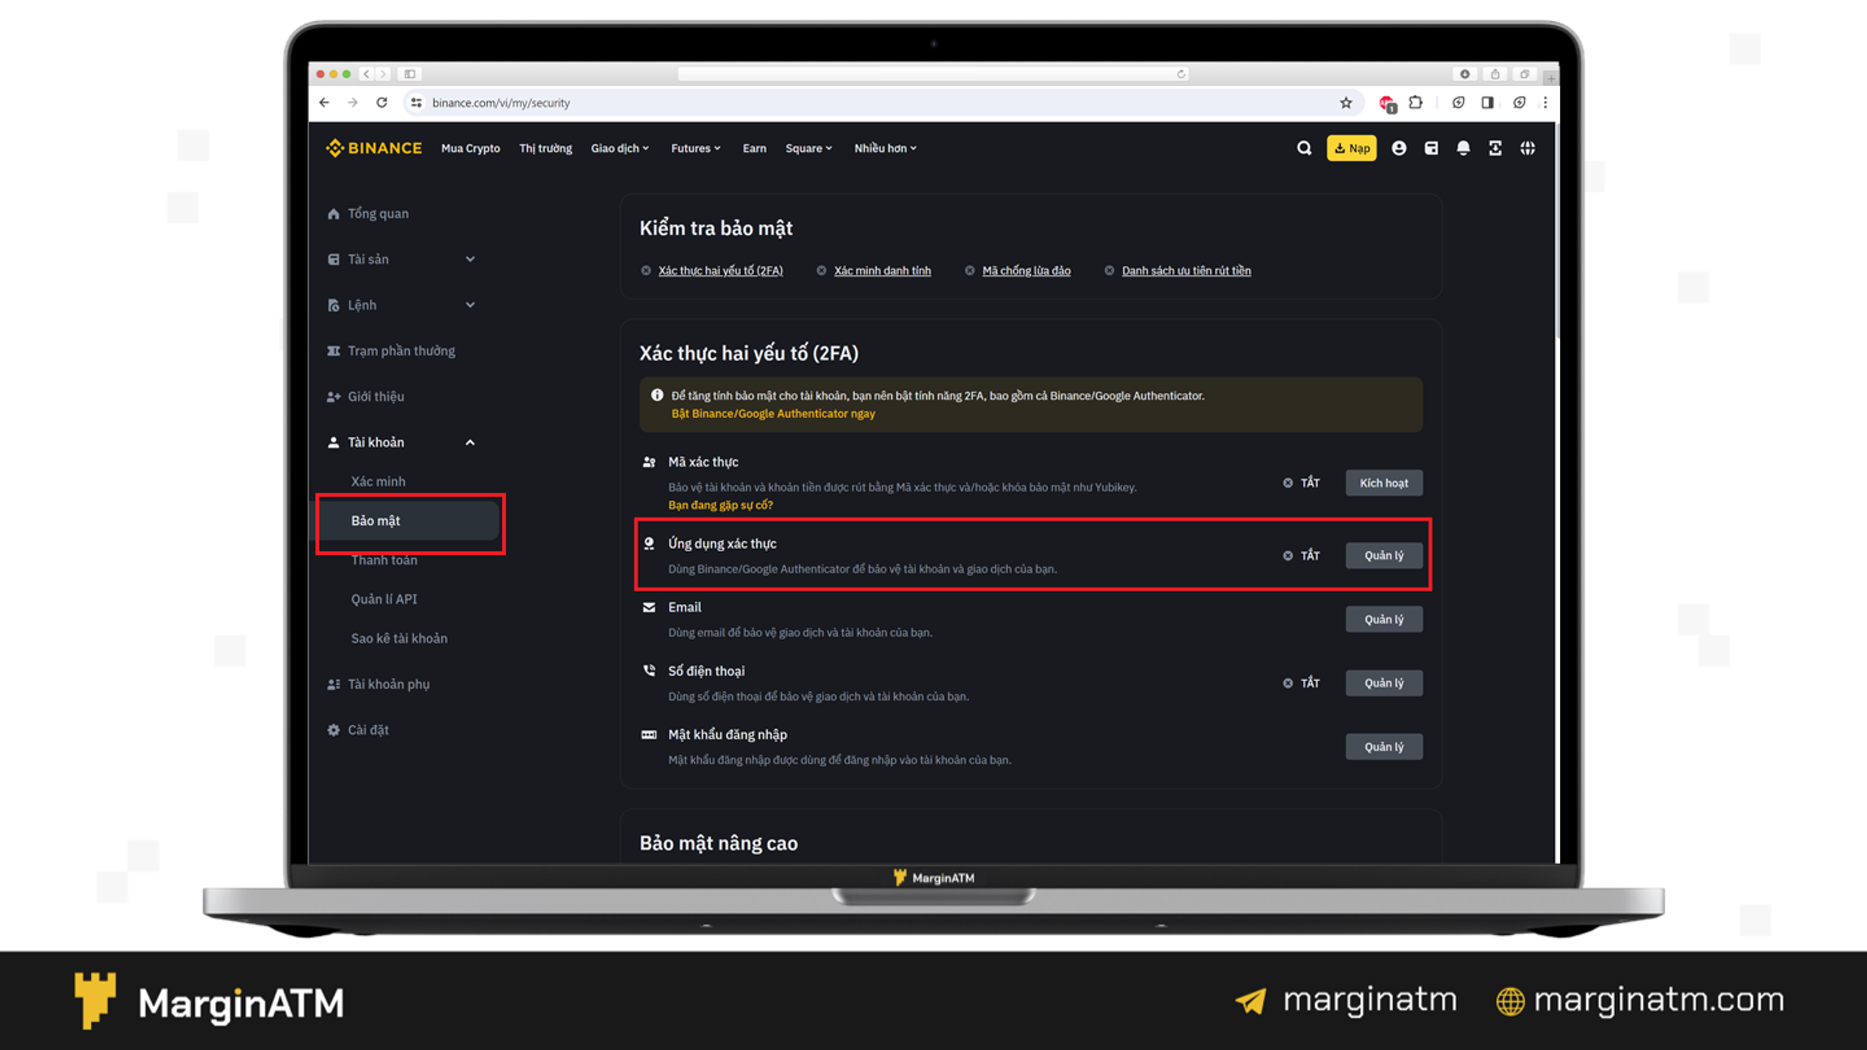1867x1050 pixels.
Task: Click the outer Safari address field
Action: click(x=933, y=74)
